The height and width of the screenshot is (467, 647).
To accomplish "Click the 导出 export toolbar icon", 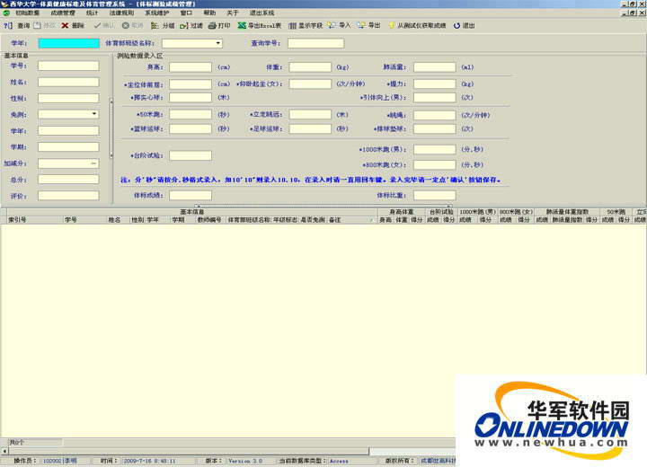I will [x=361, y=25].
